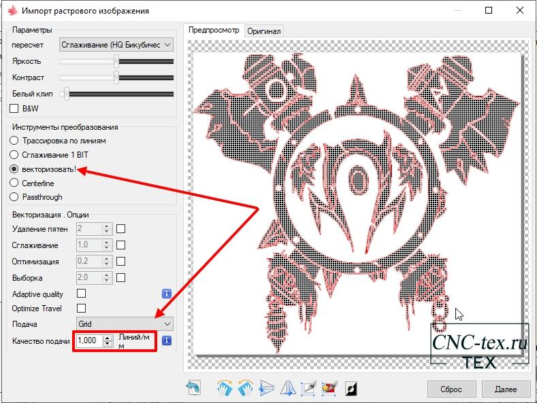Enable the Оптимизация checkbox

coord(121,262)
